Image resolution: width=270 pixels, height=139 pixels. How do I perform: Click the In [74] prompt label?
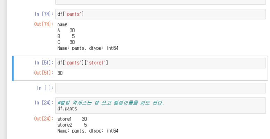coord(44,14)
